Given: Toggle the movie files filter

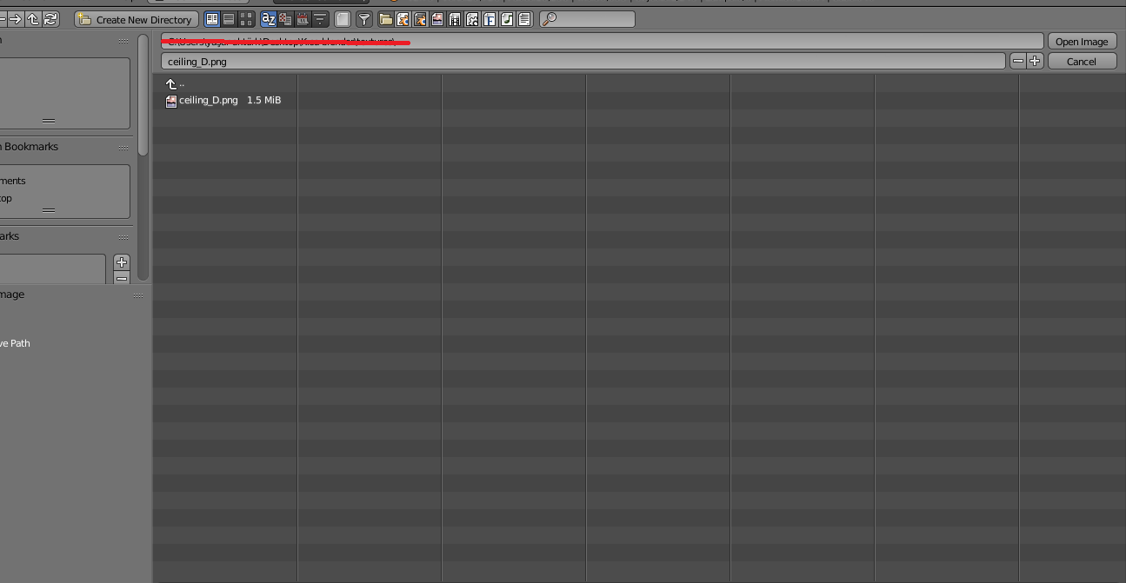Looking at the screenshot, I should click(455, 19).
